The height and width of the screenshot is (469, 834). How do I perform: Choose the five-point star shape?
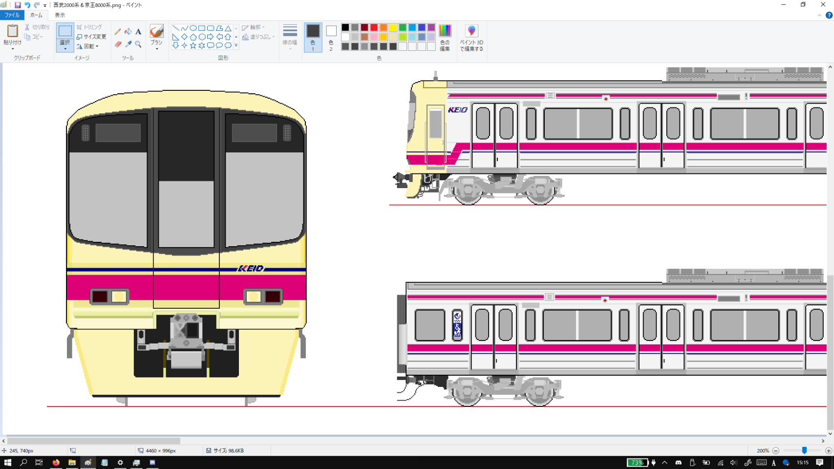click(x=193, y=45)
